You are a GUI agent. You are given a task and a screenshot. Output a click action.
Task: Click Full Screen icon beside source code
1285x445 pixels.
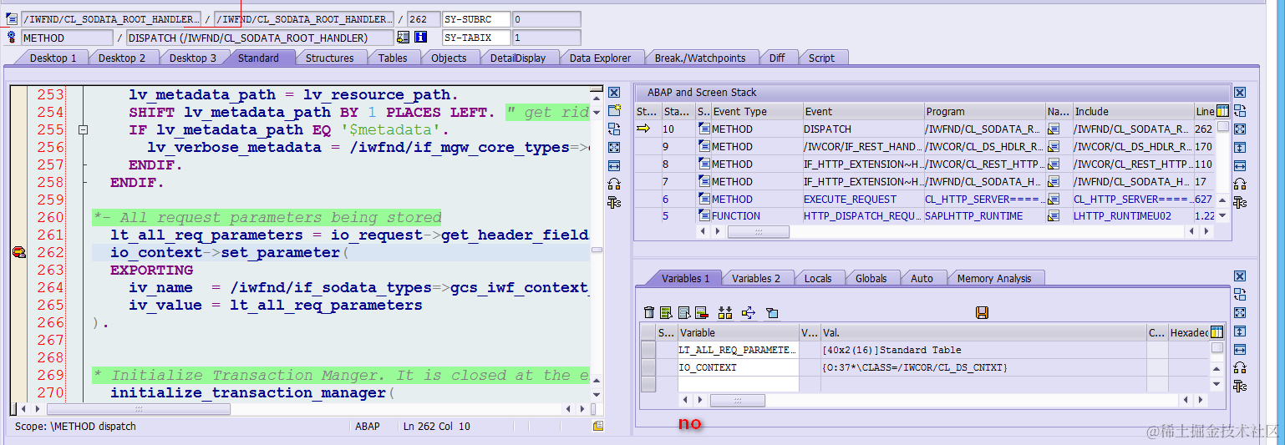pos(614,147)
